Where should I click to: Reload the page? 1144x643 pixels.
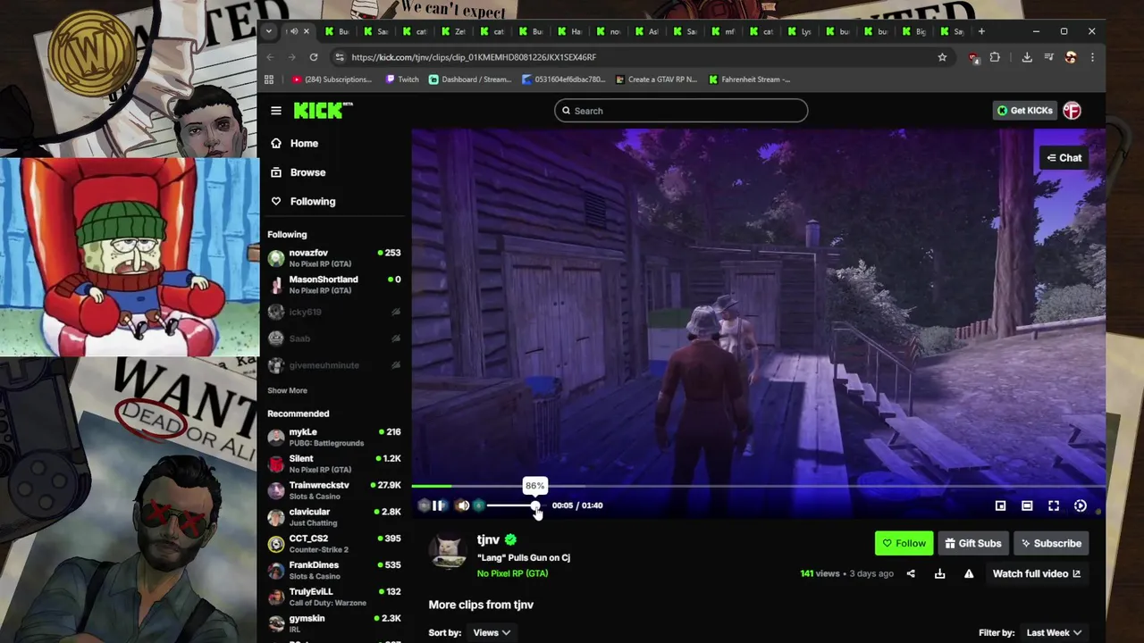[314, 57]
